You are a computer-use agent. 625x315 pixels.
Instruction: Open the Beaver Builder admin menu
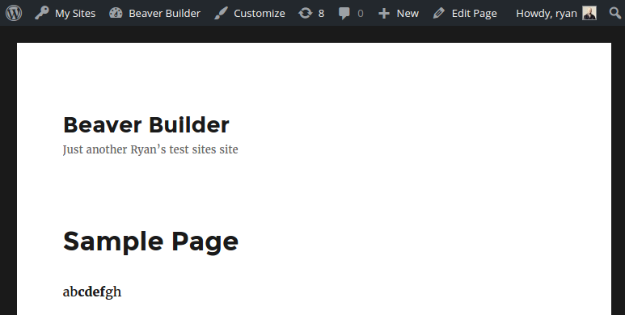point(164,14)
